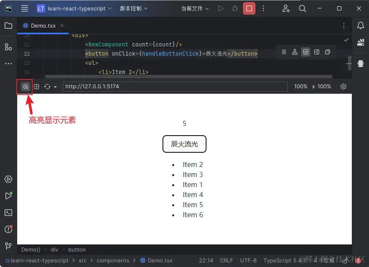The width and height of the screenshot is (369, 267).
Task: Select the Demo.tsx editor tab
Action: click(42, 26)
